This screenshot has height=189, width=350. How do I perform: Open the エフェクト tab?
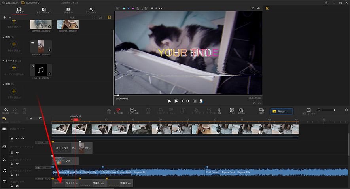tap(91, 10)
